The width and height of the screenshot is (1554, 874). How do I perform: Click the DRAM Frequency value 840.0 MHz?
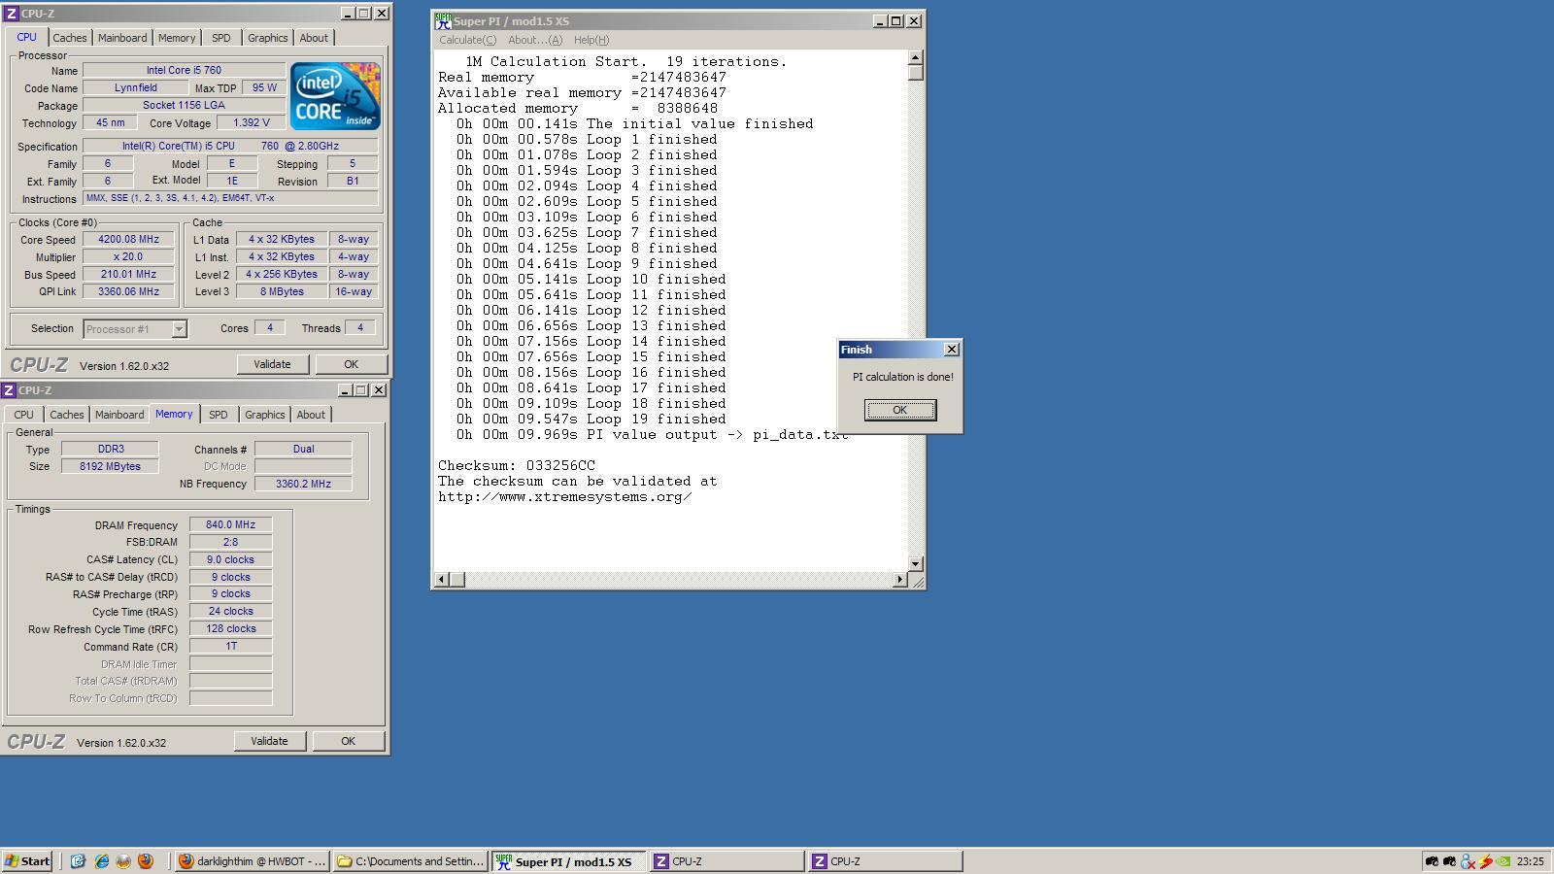point(231,524)
